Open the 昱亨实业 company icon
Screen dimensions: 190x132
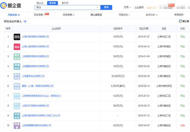click(17, 76)
